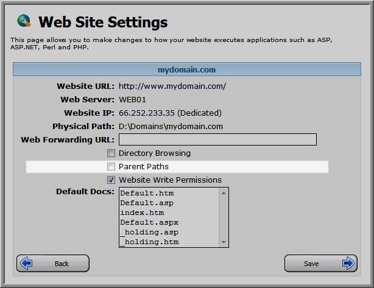Click the blue left arrow on Back
The width and height of the screenshot is (374, 288).
pyautogui.click(x=26, y=263)
